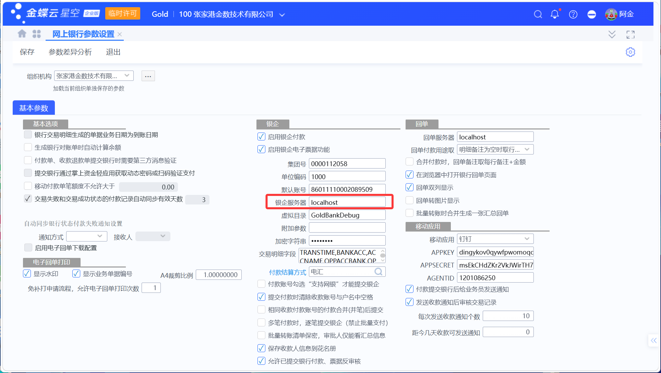Open 参数差异分析
This screenshot has width=661, height=373.
[x=70, y=52]
